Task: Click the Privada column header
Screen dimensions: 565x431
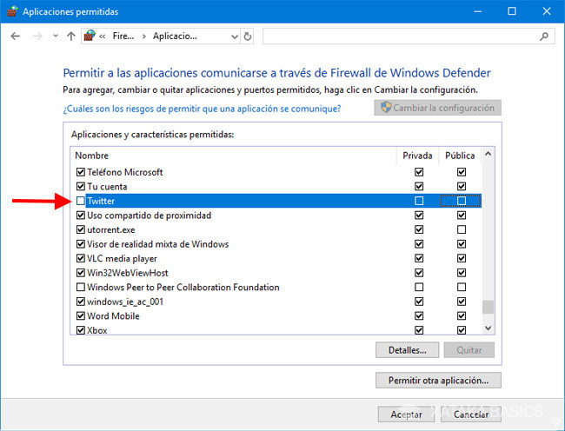Action: tap(417, 156)
